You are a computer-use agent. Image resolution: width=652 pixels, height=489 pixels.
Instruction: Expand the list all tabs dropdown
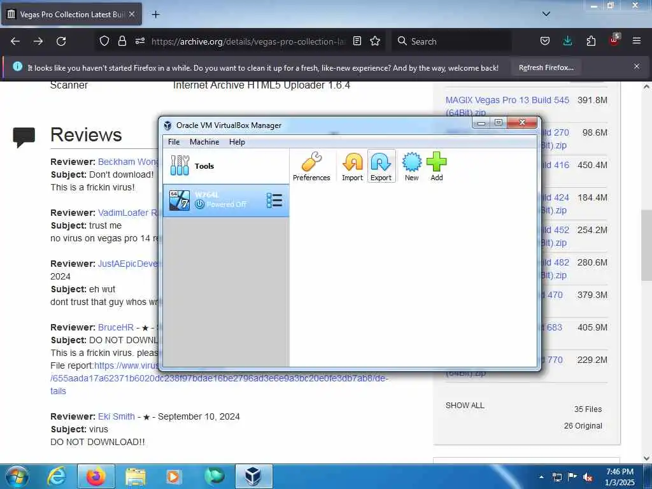point(546,14)
